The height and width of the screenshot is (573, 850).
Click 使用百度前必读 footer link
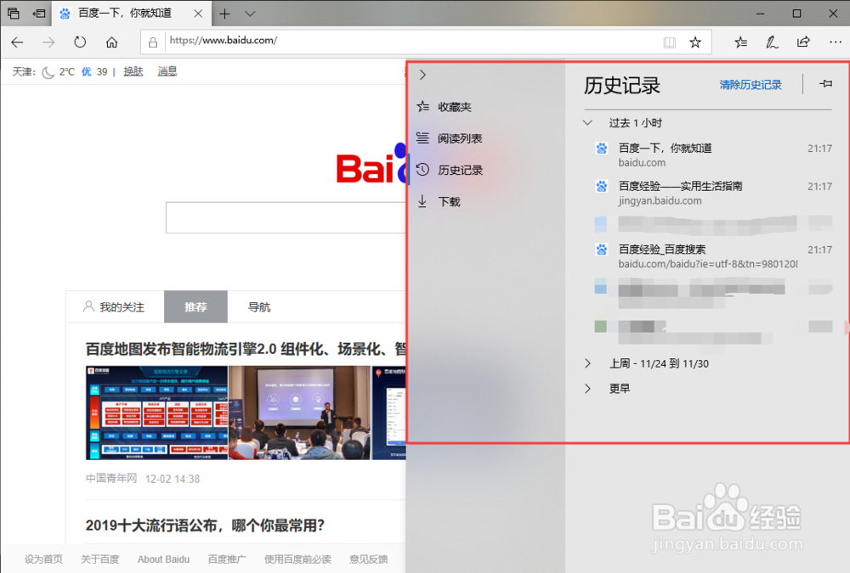click(297, 559)
